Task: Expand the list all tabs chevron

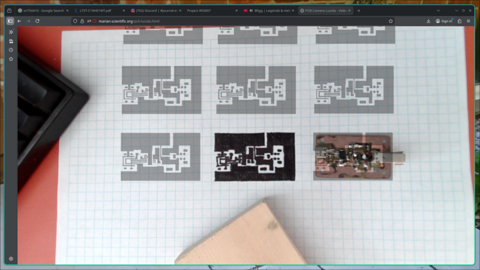Action: (438, 10)
